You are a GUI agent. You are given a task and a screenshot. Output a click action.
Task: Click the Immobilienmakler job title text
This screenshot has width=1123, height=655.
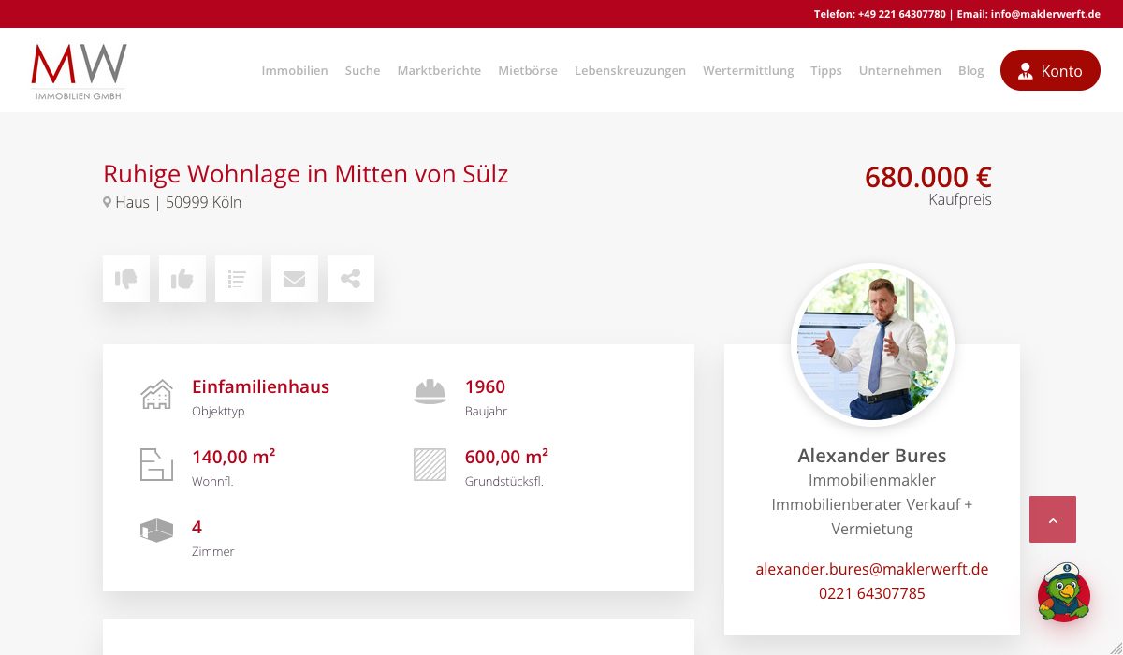pyautogui.click(x=872, y=480)
